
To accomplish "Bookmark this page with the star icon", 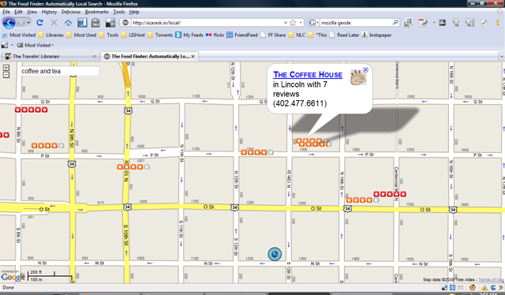I will (293, 23).
